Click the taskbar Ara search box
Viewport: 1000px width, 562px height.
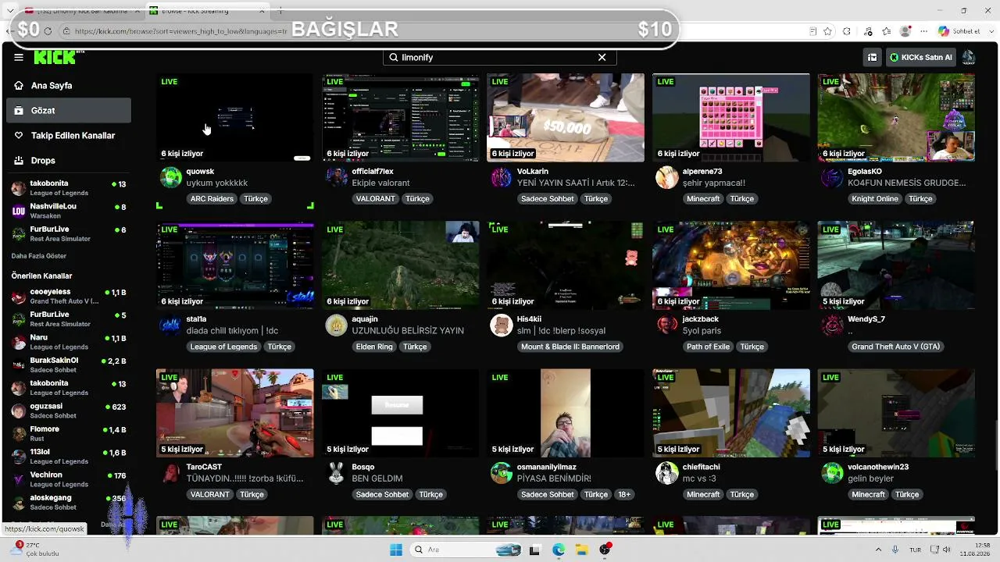point(466,550)
